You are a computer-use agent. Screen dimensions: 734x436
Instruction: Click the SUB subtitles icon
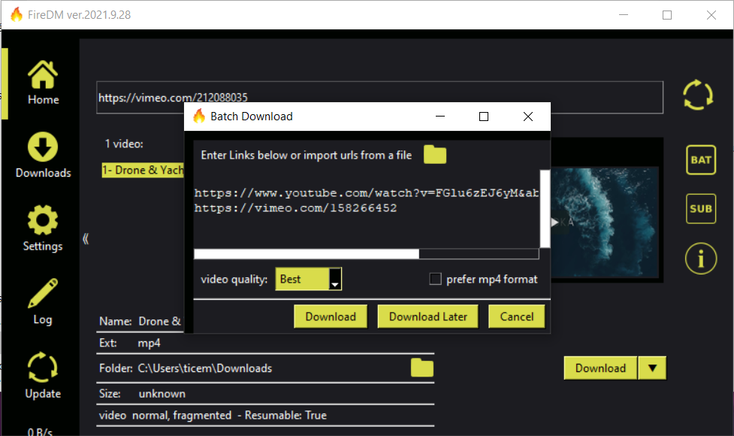(701, 209)
